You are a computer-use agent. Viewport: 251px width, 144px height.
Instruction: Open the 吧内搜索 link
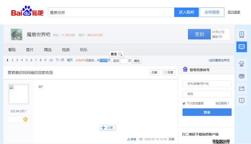(234, 12)
